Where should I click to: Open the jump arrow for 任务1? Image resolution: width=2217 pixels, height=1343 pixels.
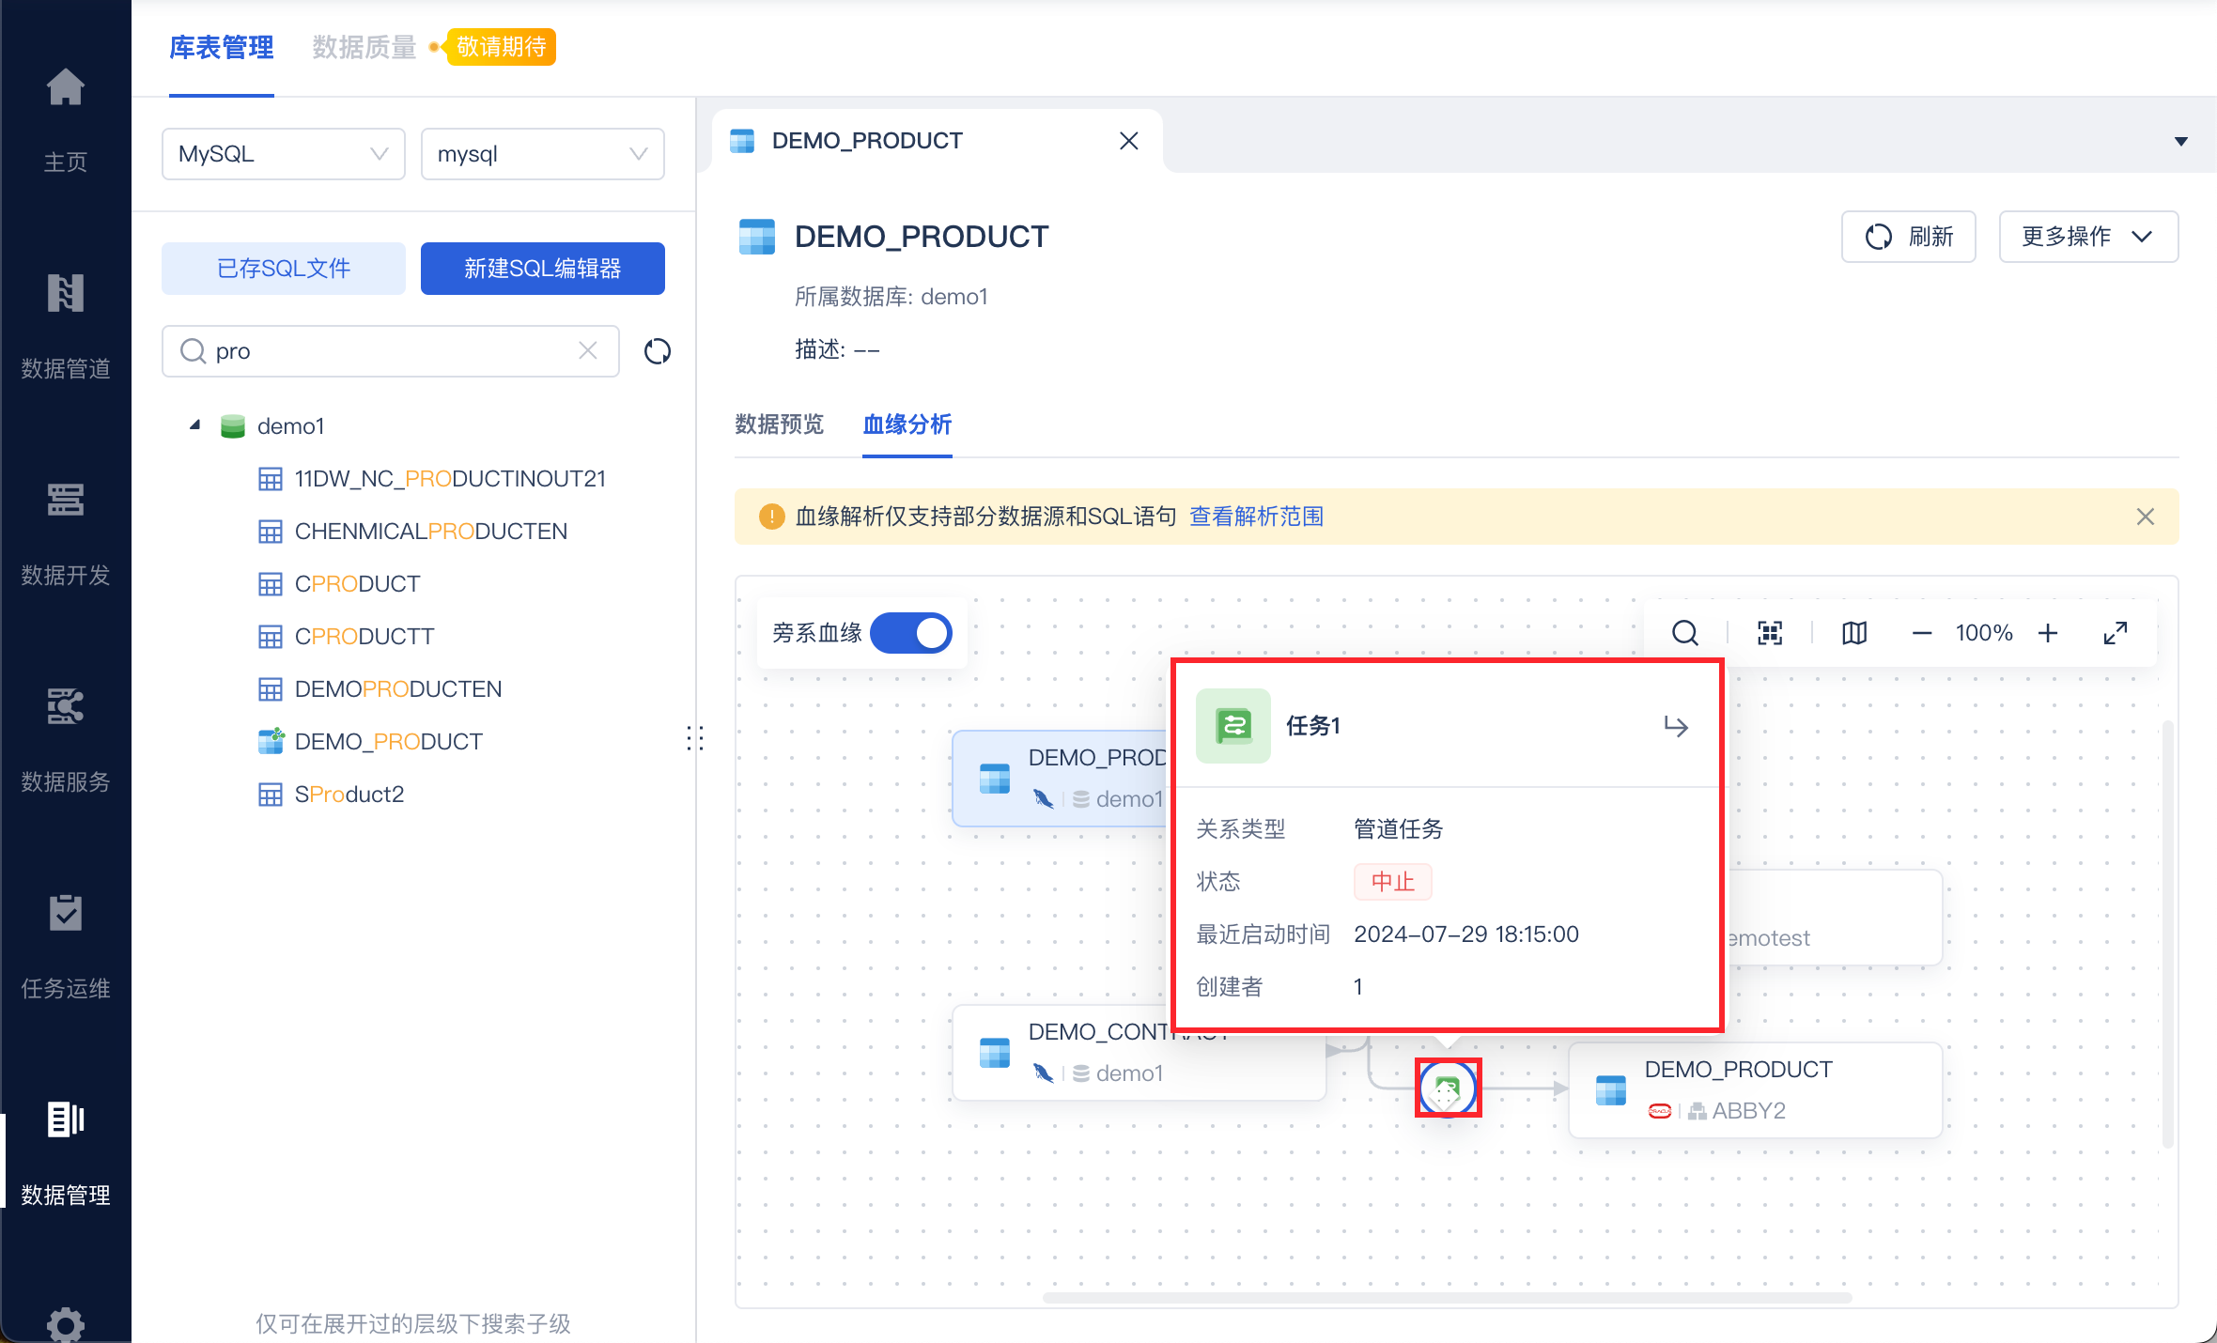[1676, 726]
